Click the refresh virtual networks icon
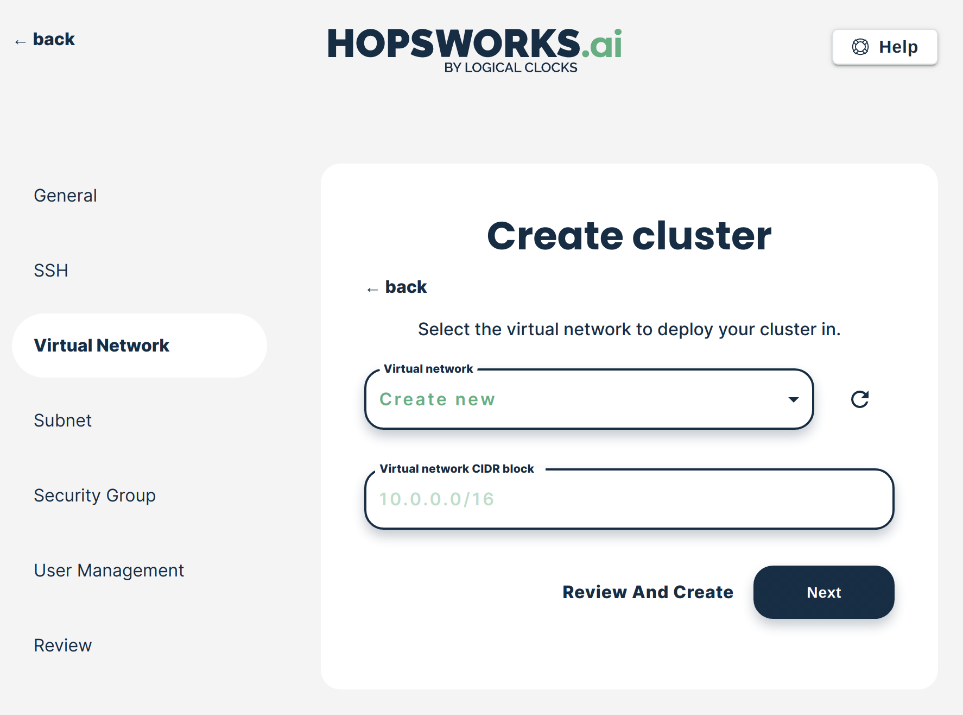The width and height of the screenshot is (963, 715). coord(859,399)
